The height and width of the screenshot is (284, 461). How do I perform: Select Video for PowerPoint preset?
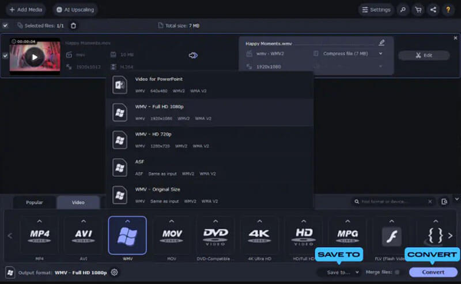point(210,85)
